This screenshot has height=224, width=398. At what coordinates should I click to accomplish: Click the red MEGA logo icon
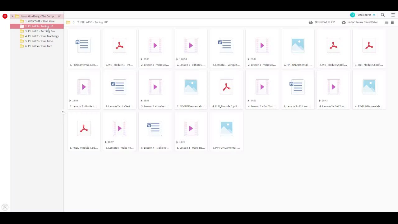5,16
